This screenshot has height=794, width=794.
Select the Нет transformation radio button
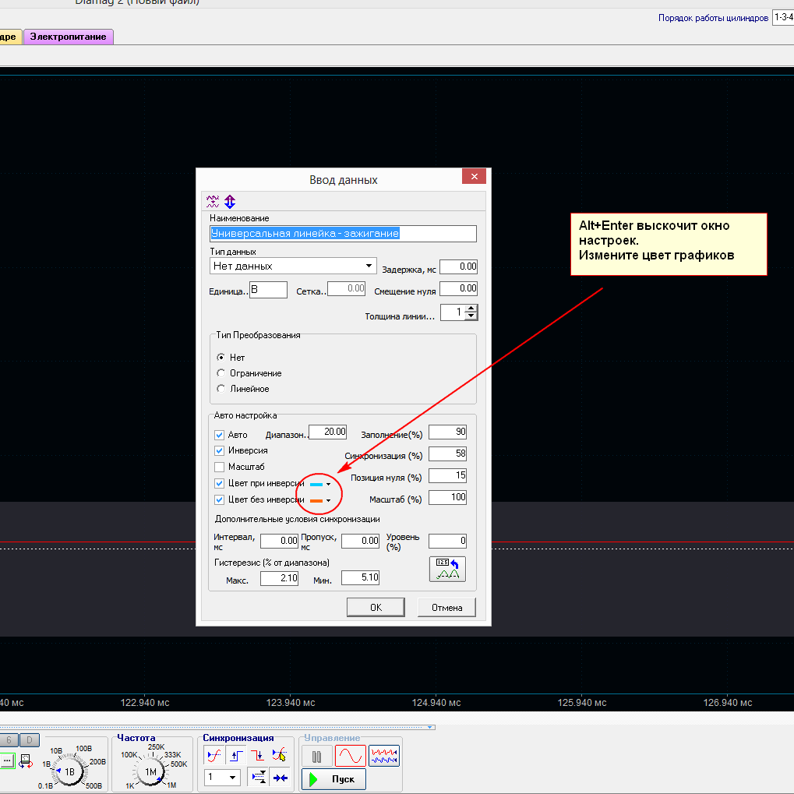click(x=221, y=357)
